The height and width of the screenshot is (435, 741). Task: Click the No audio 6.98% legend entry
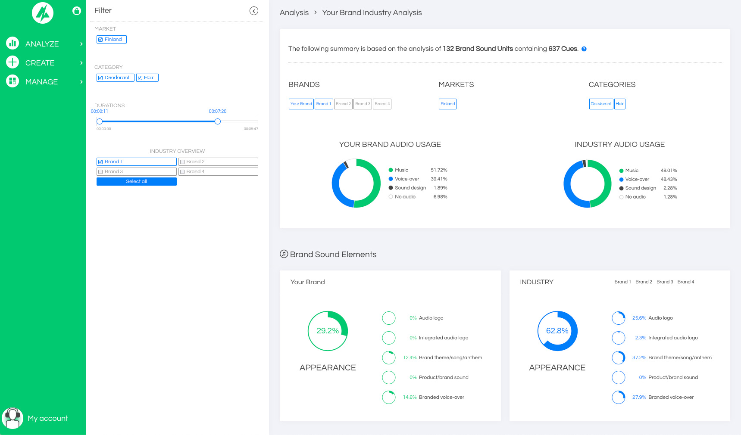click(418, 197)
